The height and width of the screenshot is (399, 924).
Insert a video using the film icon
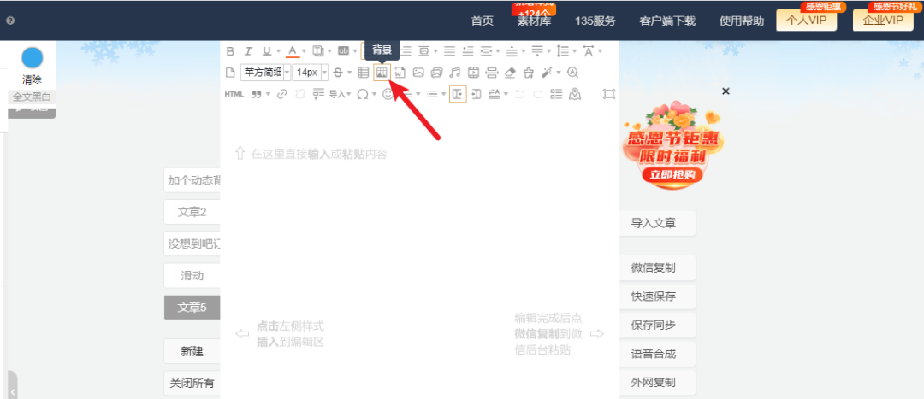473,73
